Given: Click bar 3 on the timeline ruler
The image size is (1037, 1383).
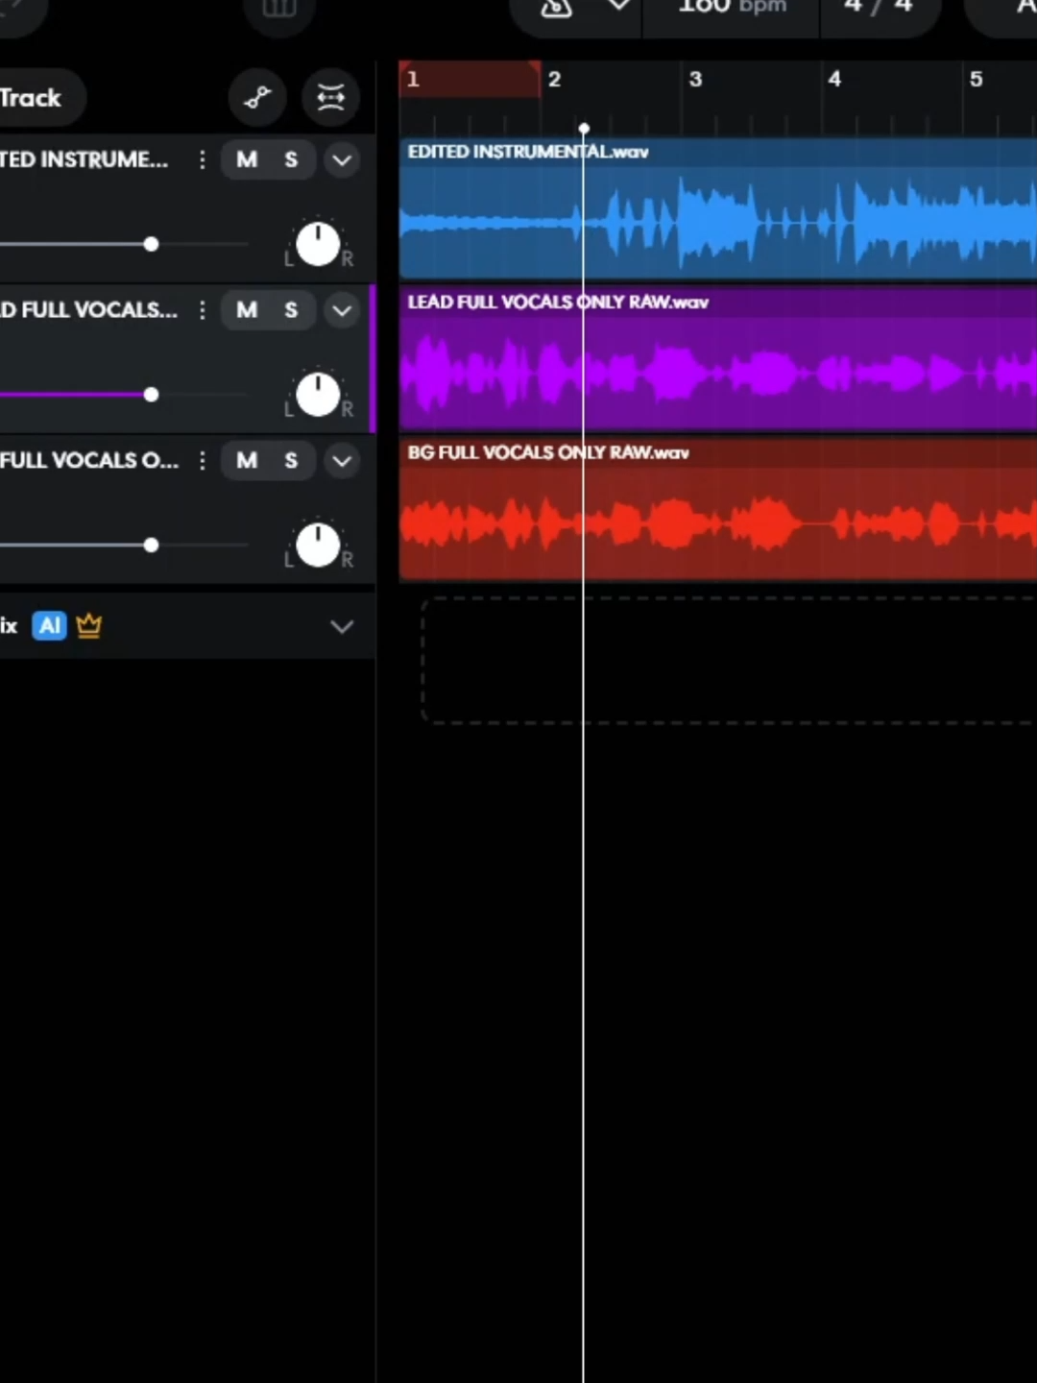Looking at the screenshot, I should 695,79.
